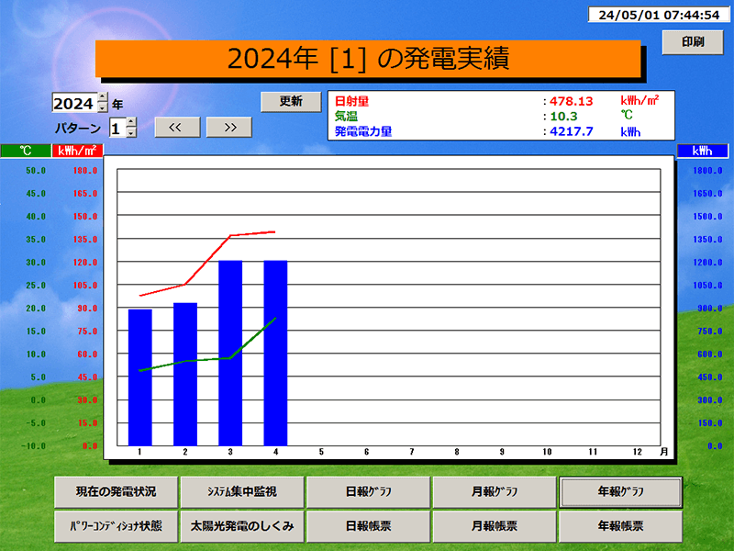This screenshot has height=551, width=734.
Task: Switch to 日報グラフ view
Action: (x=369, y=492)
